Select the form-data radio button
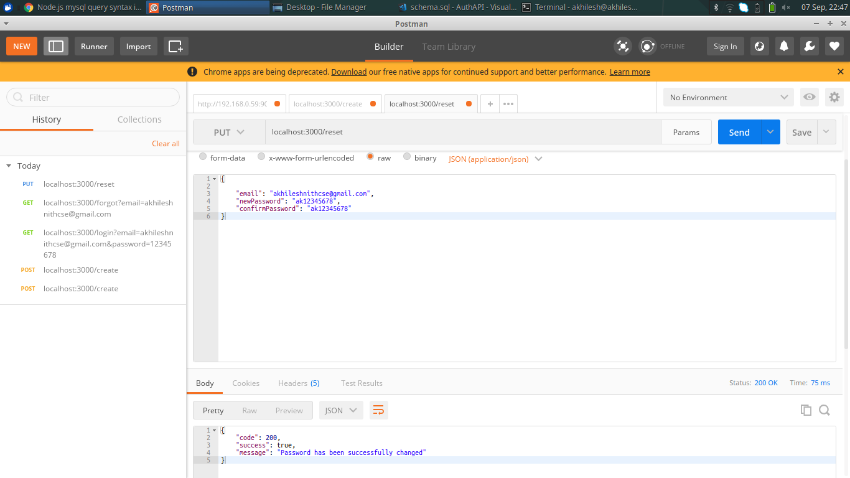The height and width of the screenshot is (478, 850). point(203,157)
